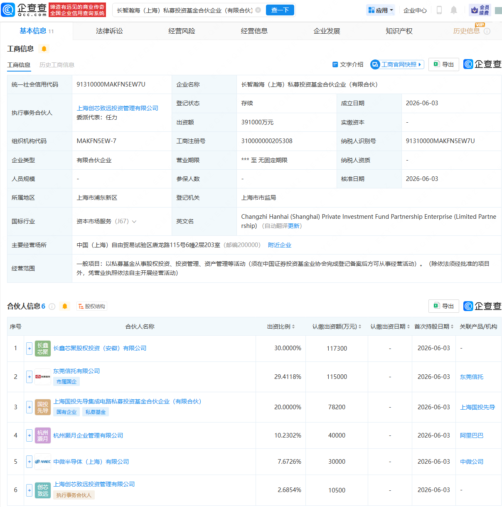Switch to 法律诉讼 tab
Screen dimensions: 502x507
tap(109, 31)
